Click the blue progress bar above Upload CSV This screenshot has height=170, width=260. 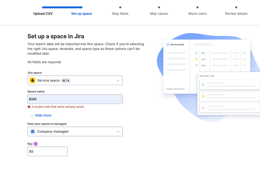pos(62,7)
